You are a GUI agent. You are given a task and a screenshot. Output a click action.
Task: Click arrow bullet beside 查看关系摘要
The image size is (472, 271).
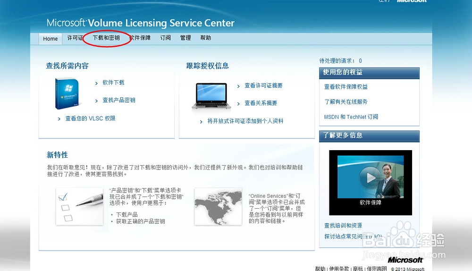(238, 104)
